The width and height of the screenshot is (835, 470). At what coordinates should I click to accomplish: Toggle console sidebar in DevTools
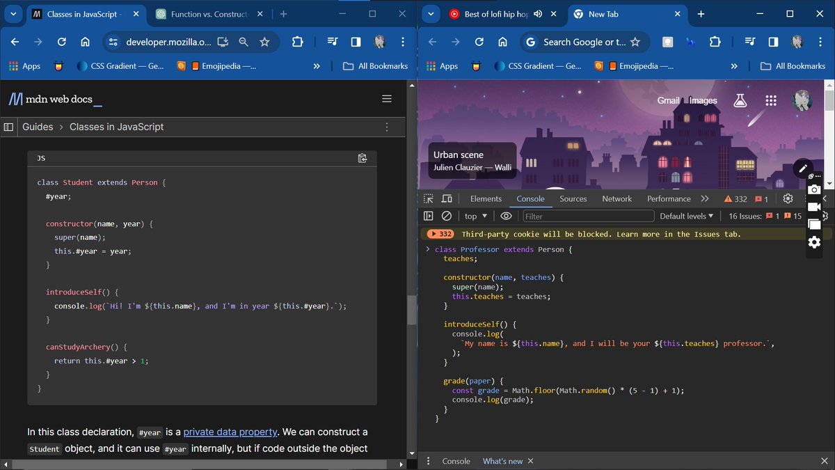429,216
